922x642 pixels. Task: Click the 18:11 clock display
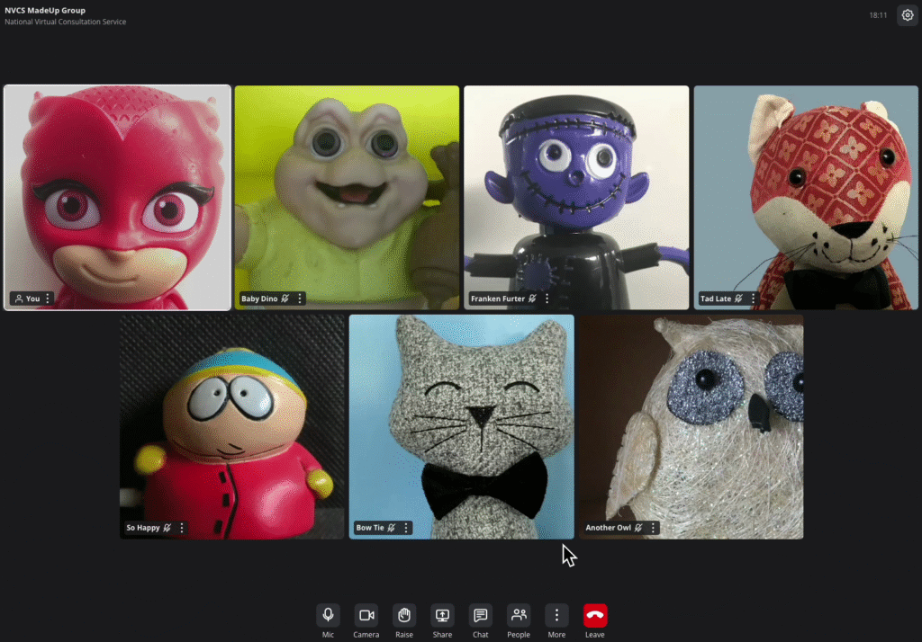[x=878, y=15]
